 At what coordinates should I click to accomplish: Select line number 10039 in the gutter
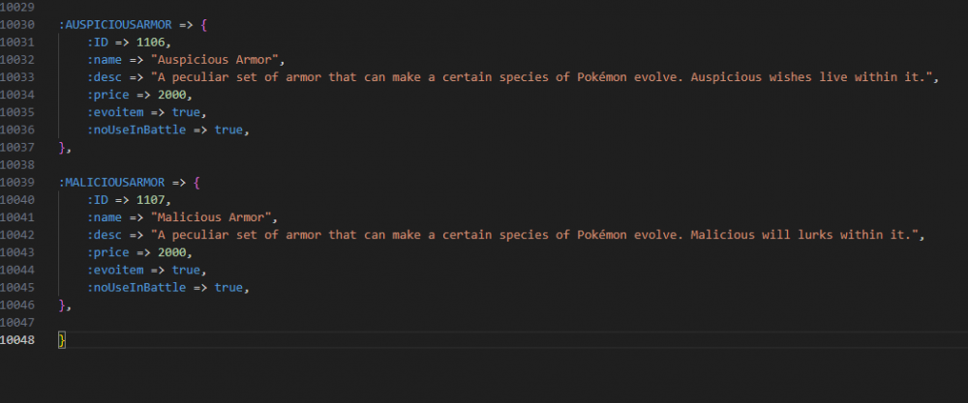coord(17,183)
